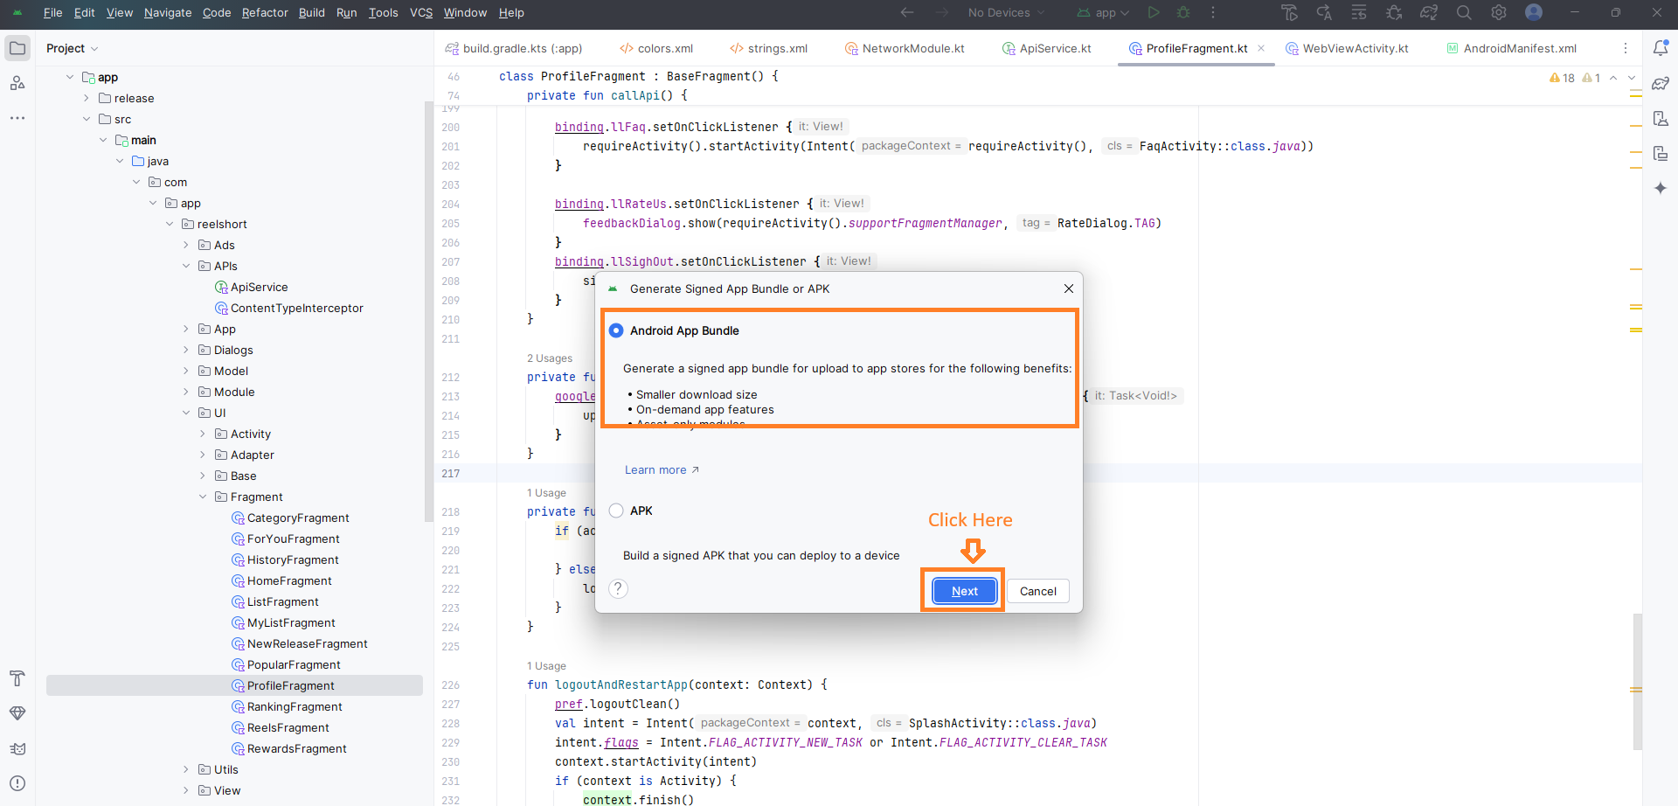Open the App Quality Insights diamond icon

pyautogui.click(x=17, y=713)
